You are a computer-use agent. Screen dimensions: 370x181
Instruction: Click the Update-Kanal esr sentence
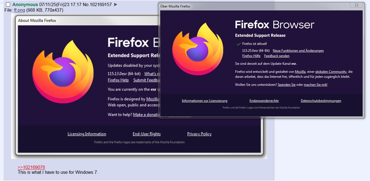[266, 64]
